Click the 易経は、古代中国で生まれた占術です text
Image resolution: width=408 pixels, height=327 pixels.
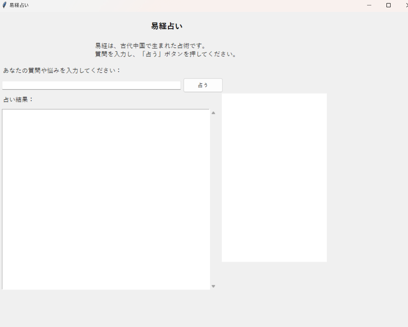point(151,46)
